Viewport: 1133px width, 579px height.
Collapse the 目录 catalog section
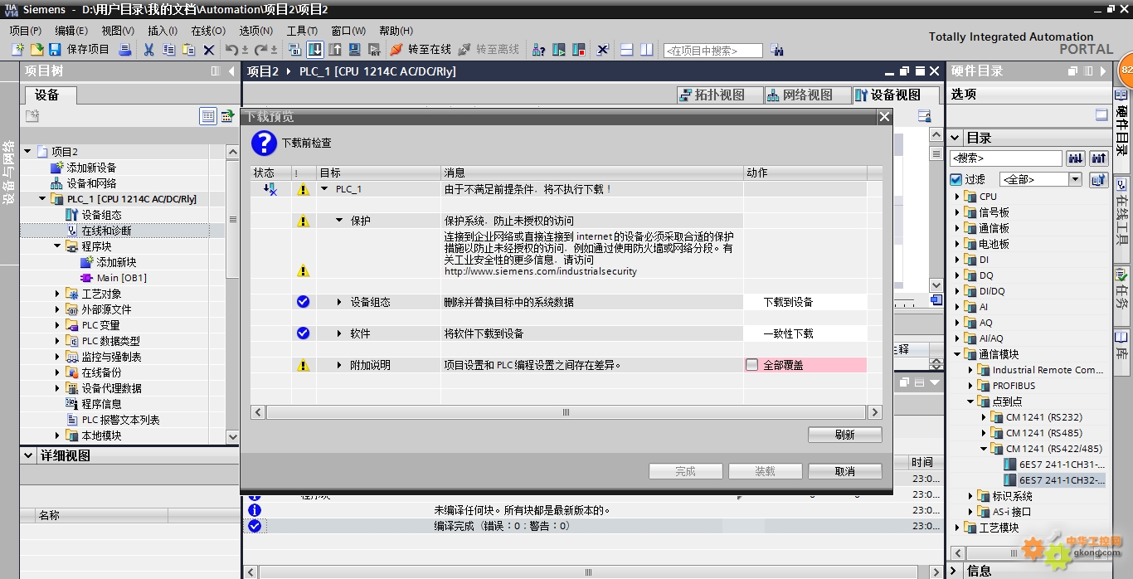tap(956, 138)
